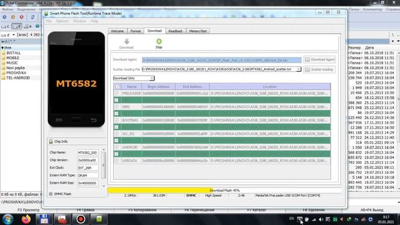The width and height of the screenshot is (400, 225).
Task: Click the green square tray icon
Action: tap(335, 219)
